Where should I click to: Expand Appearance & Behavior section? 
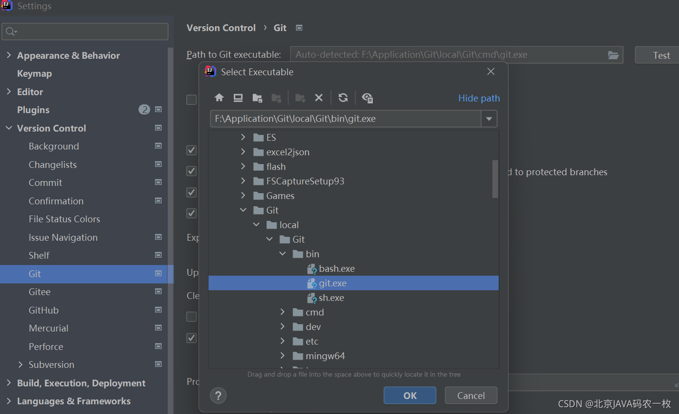coord(9,55)
